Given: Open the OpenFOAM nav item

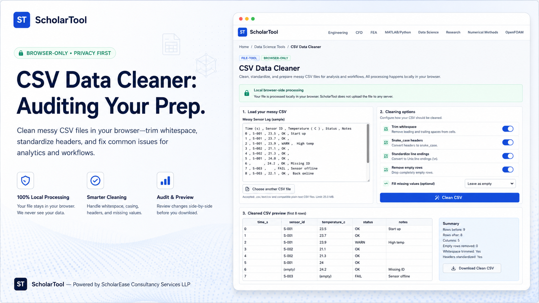Looking at the screenshot, I should (x=514, y=32).
